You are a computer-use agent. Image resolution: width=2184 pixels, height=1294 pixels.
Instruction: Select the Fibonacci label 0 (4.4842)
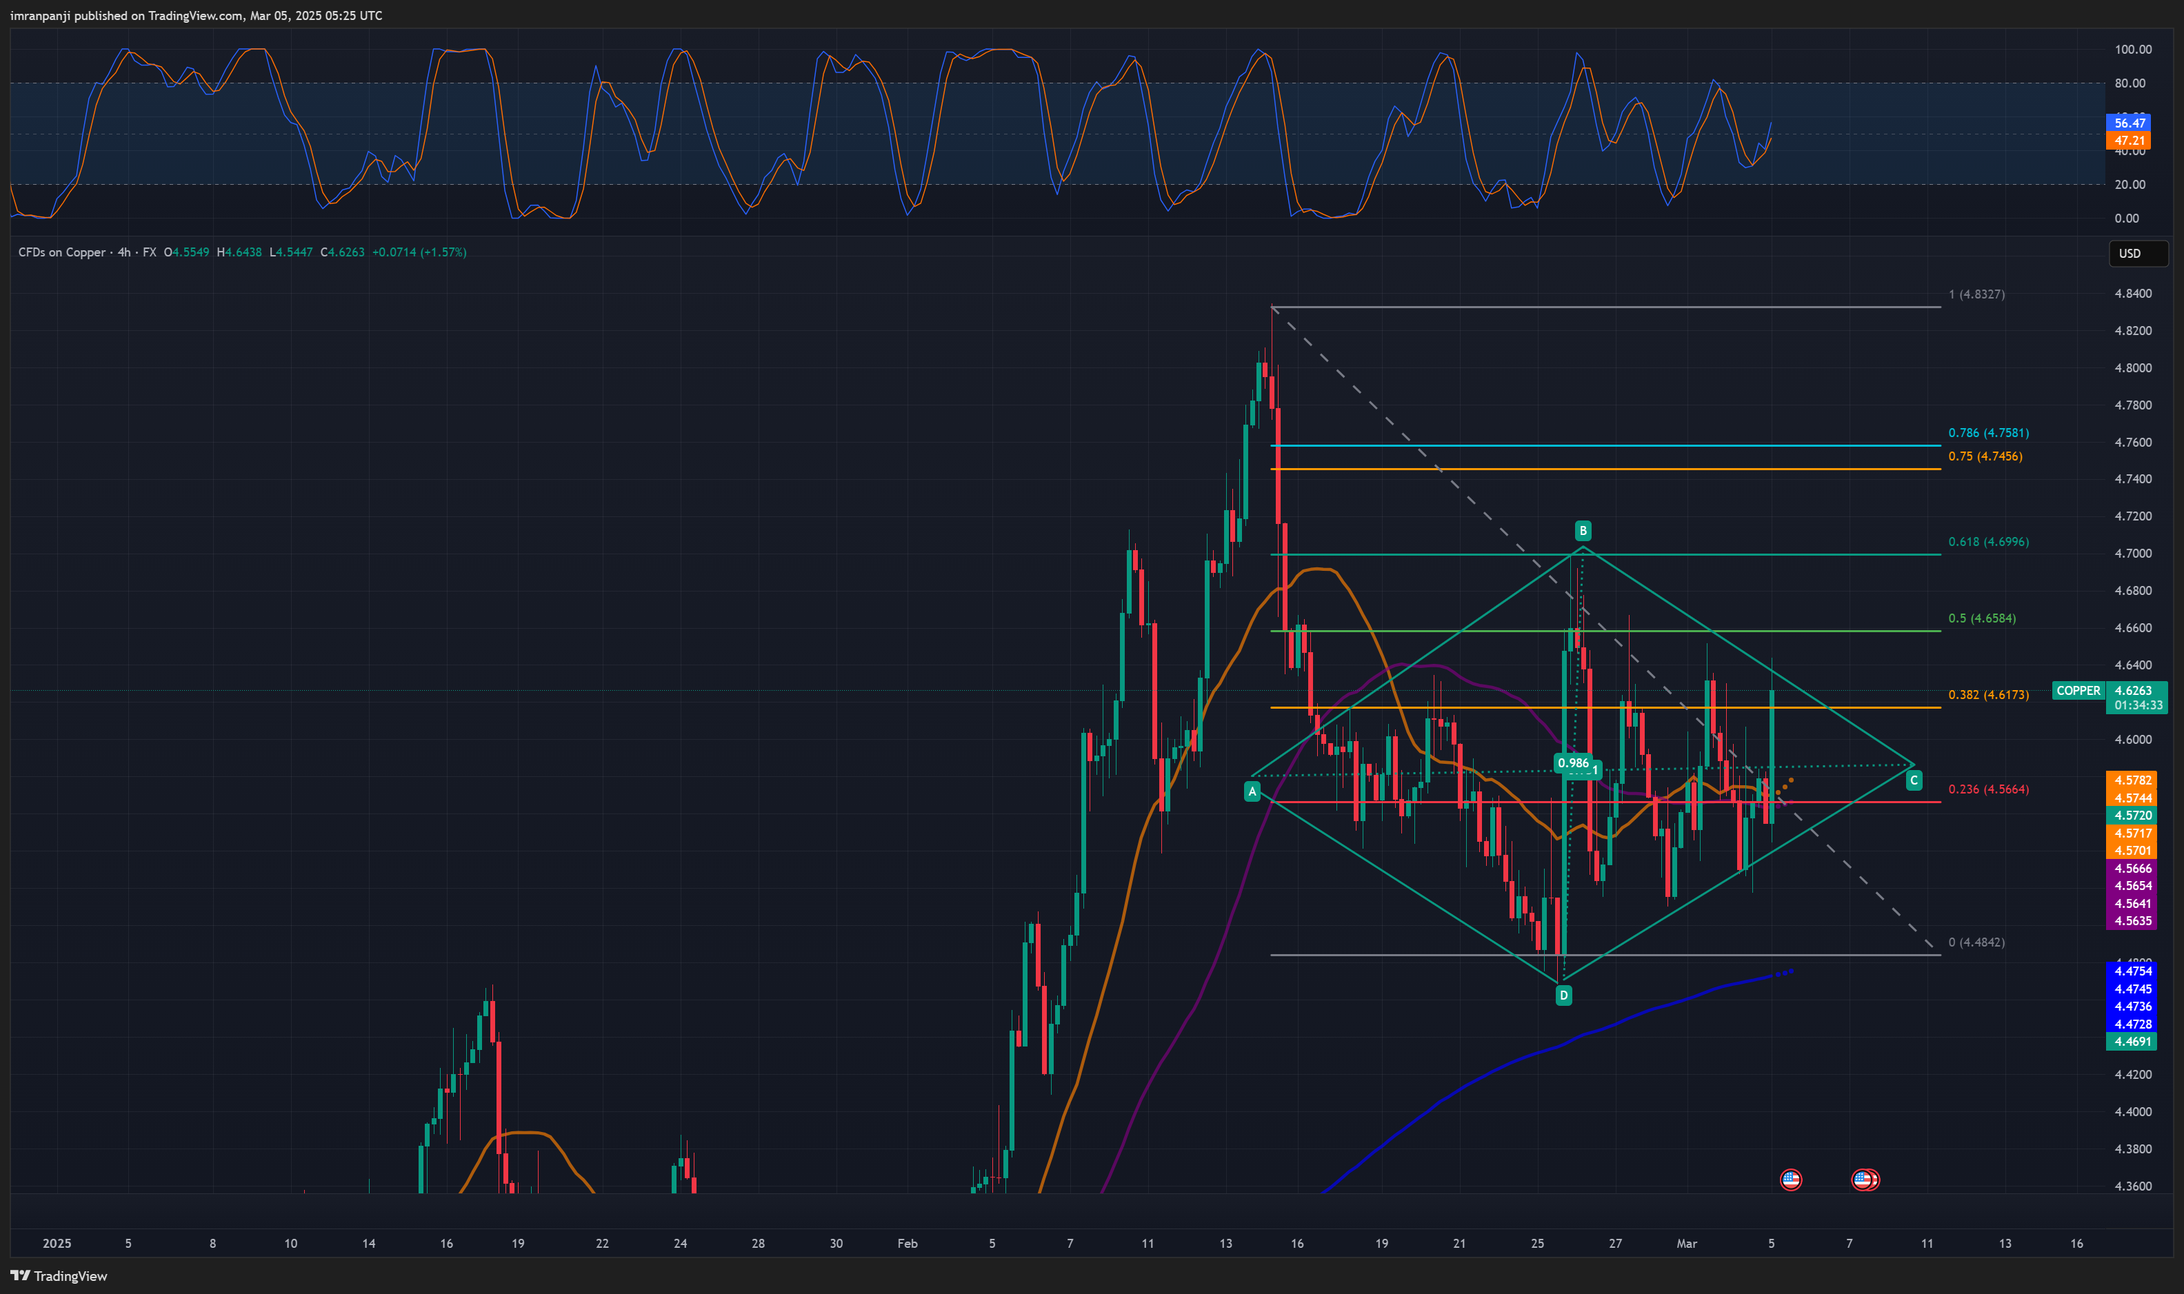1976,942
